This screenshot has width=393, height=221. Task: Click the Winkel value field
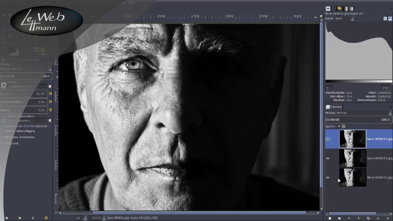24,110
